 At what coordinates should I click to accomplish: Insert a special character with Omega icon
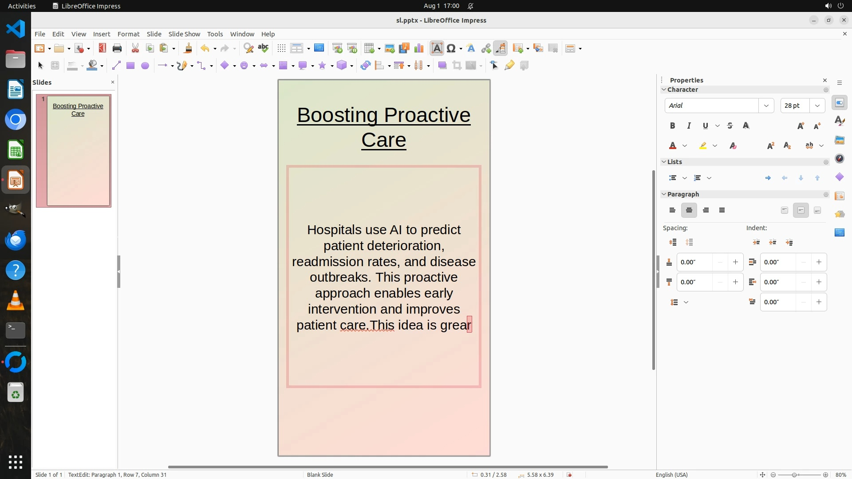pyautogui.click(x=451, y=48)
